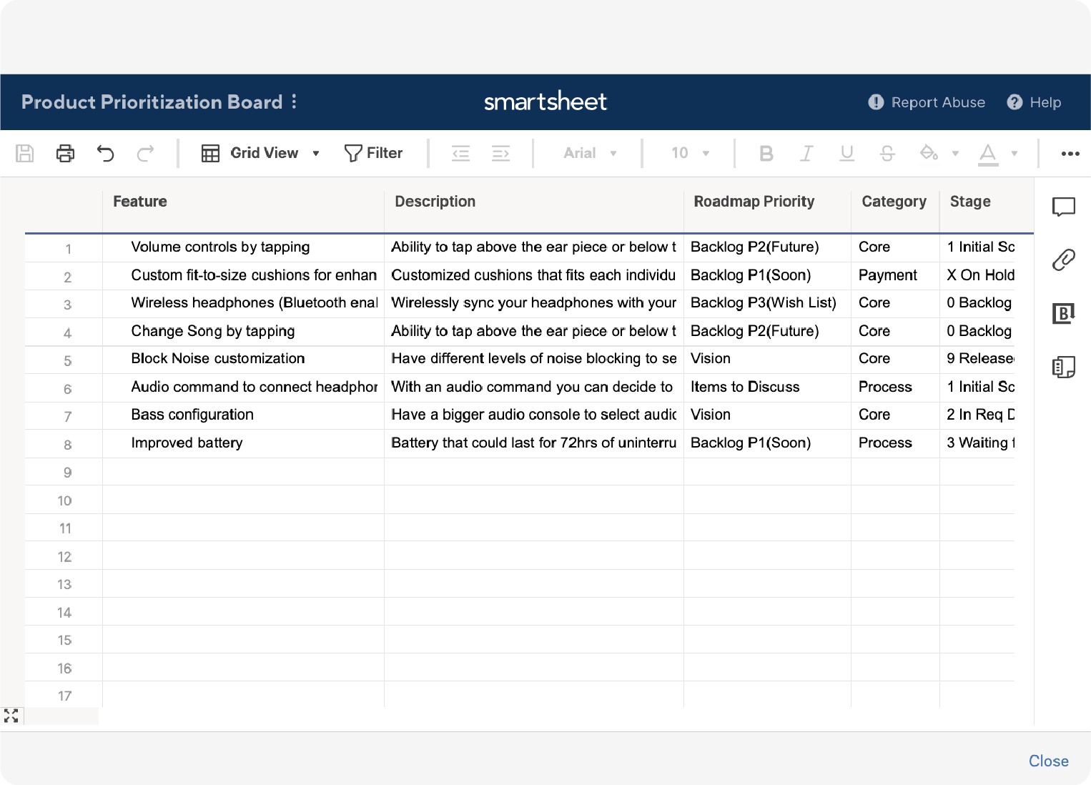Image resolution: width=1091 pixels, height=785 pixels.
Task: Click the background fill bucket icon
Action: (929, 152)
